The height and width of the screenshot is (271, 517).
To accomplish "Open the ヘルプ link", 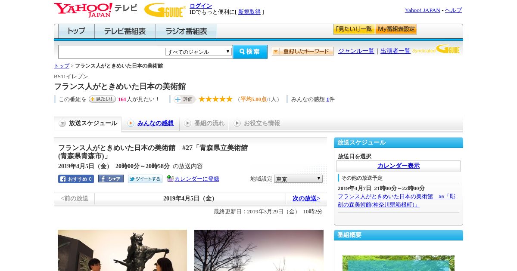I will pos(453,10).
